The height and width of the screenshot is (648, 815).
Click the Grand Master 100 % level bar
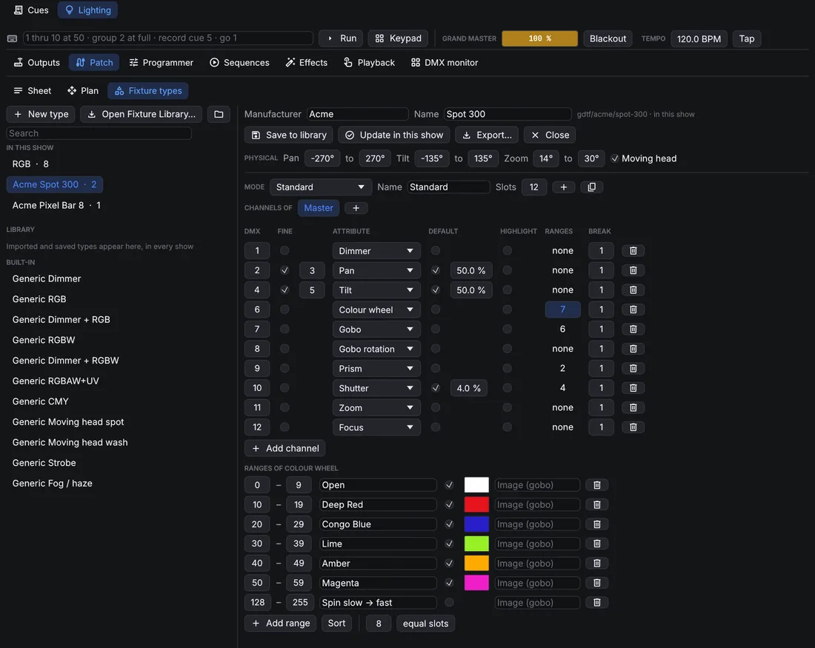coord(539,39)
